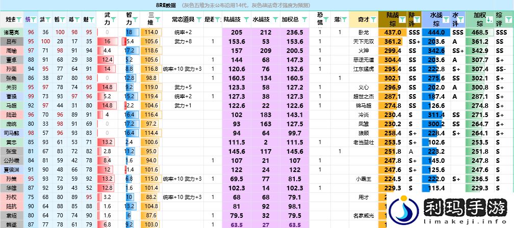Select the 陆逊 name cell
This screenshot has height=228, width=514.
[x=12, y=115]
